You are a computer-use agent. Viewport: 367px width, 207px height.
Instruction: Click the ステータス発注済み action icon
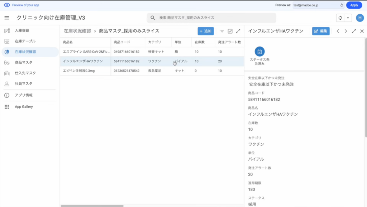(259, 52)
